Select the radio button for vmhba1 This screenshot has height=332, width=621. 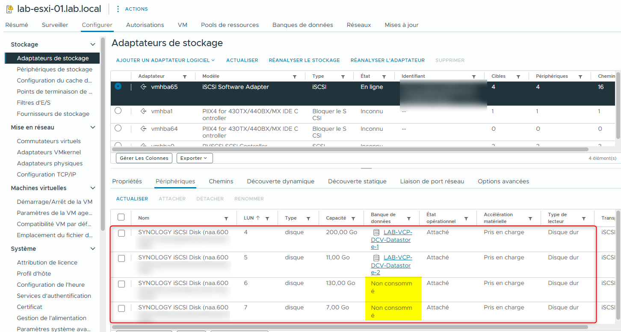coord(118,111)
